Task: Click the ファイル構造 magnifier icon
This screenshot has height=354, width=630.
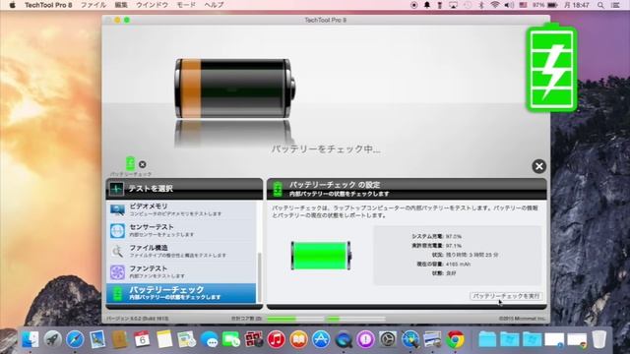Action: click(x=117, y=252)
